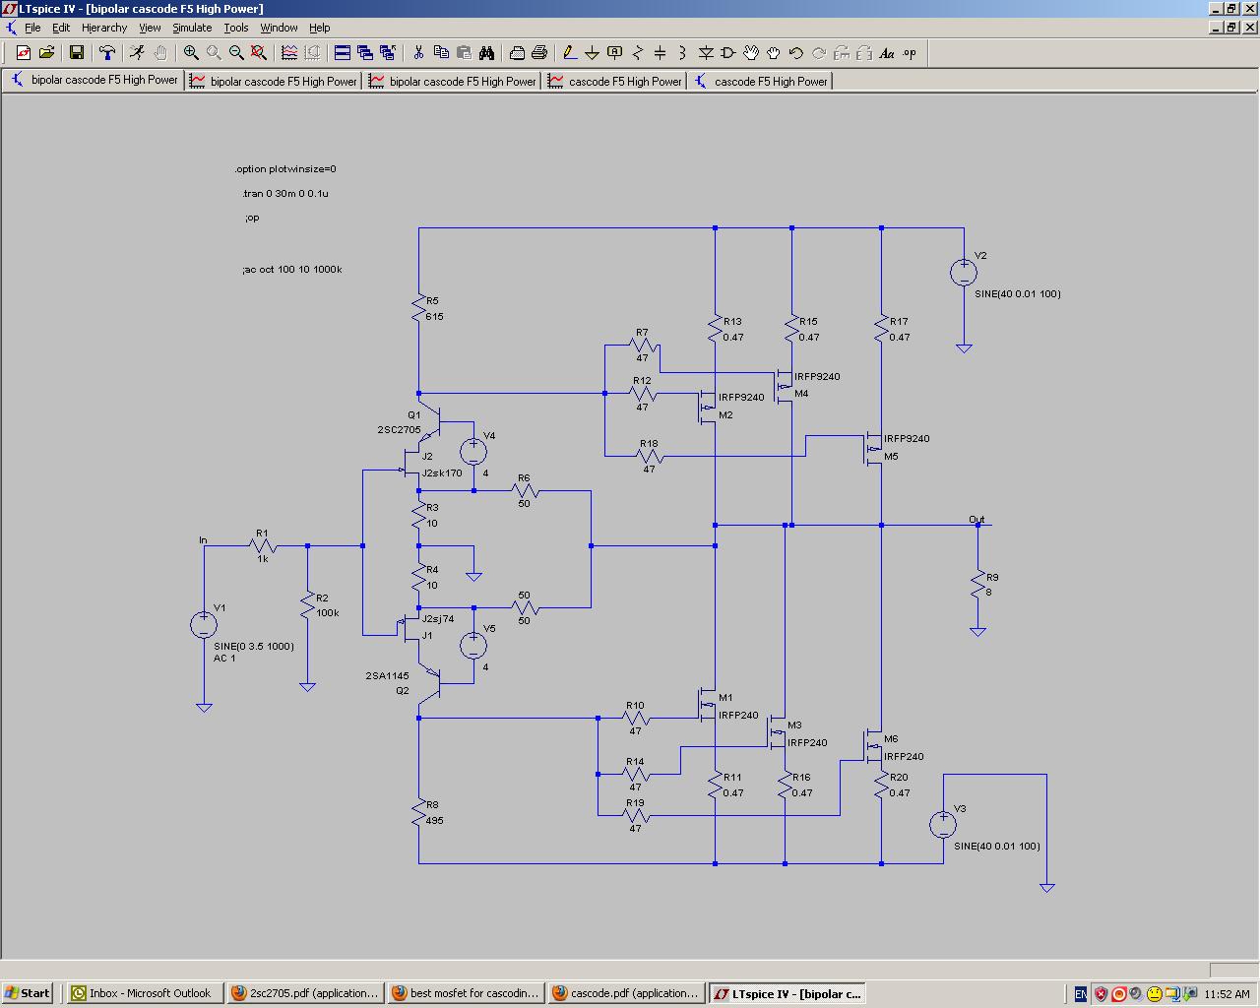Run the simulation using running man icon
1260x1008 pixels.
pos(138,53)
